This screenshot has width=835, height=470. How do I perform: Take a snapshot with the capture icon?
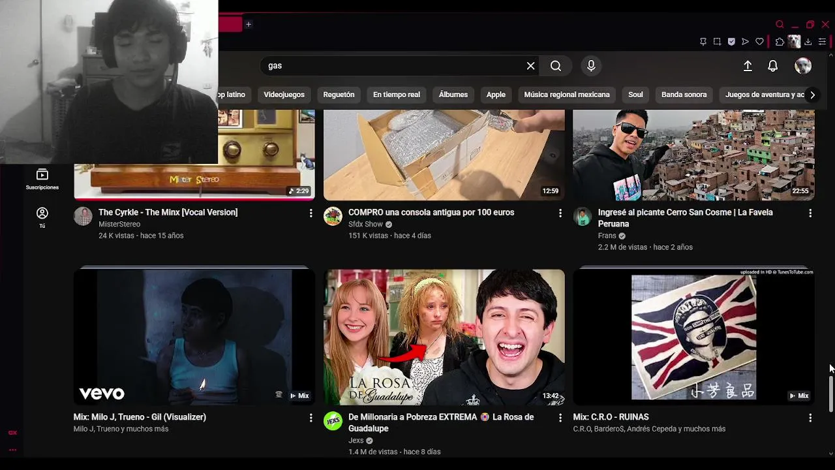(x=717, y=42)
